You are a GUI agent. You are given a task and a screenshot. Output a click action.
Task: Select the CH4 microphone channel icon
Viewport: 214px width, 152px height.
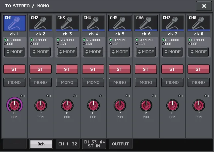(x=93, y=23)
